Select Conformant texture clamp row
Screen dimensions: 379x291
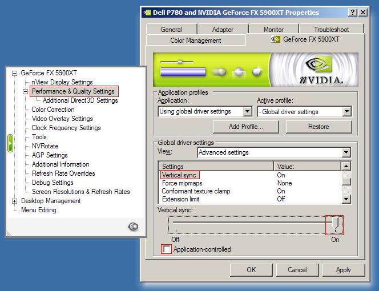[249, 191]
